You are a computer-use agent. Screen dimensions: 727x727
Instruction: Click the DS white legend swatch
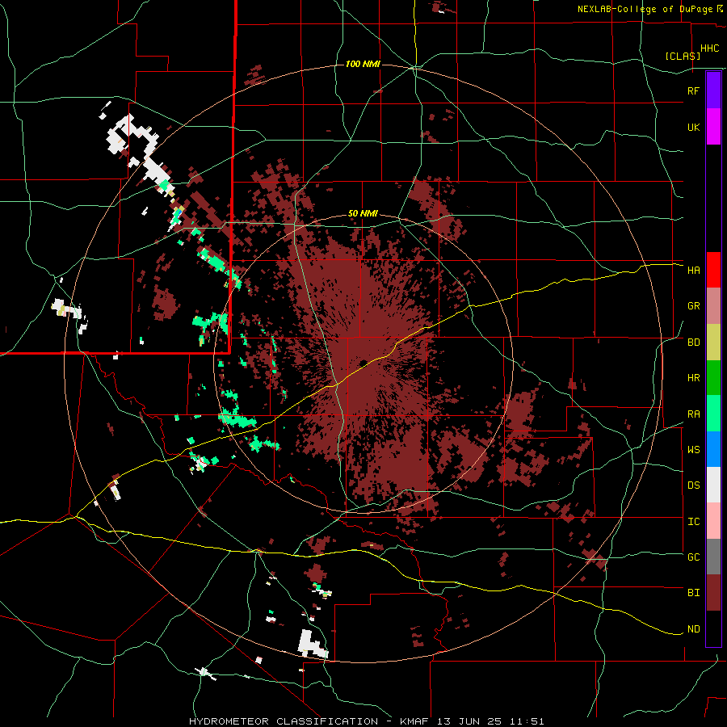(x=713, y=485)
